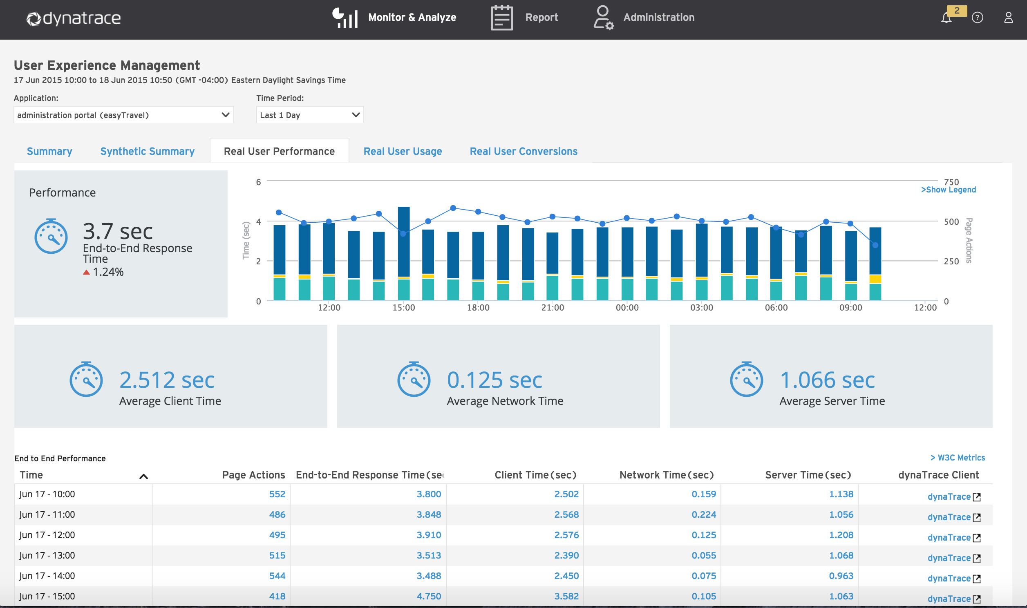1027x608 pixels.
Task: Click response time value 3.848
Action: click(429, 514)
